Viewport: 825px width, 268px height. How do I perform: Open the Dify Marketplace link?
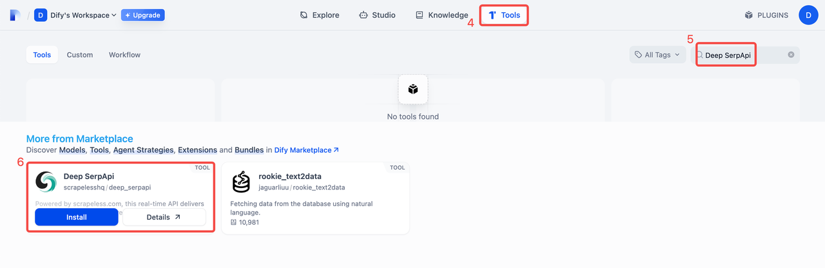307,150
